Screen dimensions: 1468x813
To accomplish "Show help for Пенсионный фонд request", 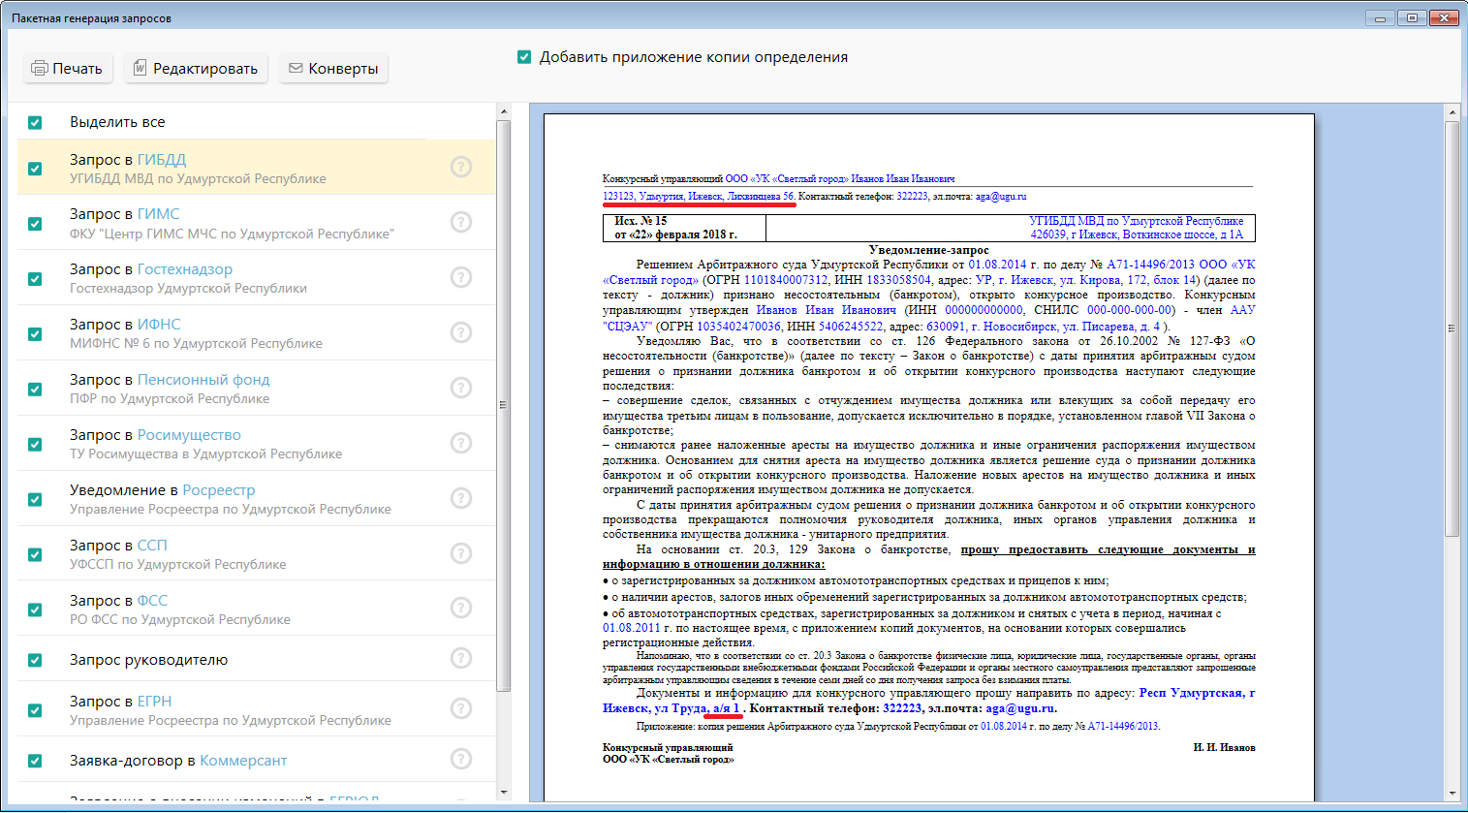I will [461, 388].
